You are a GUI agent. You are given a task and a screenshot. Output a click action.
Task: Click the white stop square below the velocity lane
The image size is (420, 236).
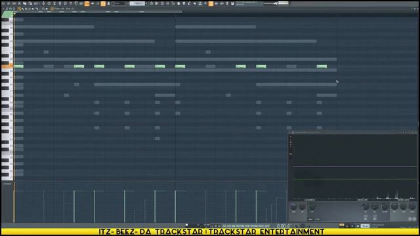(x=186, y=225)
